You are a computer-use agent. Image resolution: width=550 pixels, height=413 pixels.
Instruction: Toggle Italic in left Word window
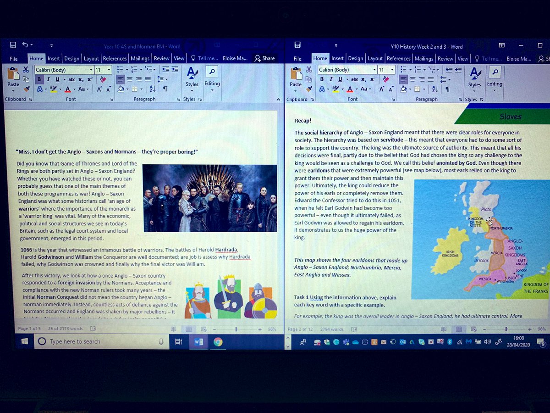48,79
